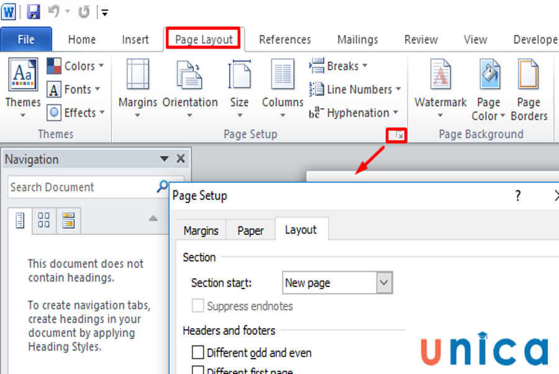Image resolution: width=559 pixels, height=374 pixels.
Task: Open the Orientation menu
Action: (x=189, y=88)
